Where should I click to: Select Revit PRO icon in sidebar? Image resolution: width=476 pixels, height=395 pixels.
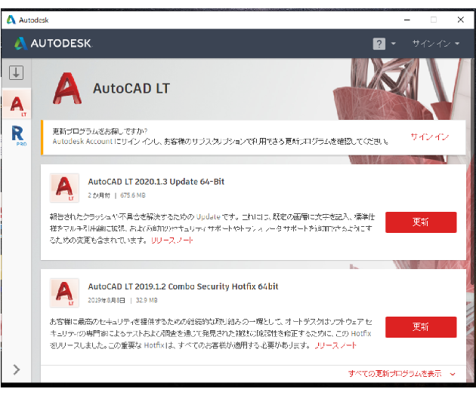(18, 136)
